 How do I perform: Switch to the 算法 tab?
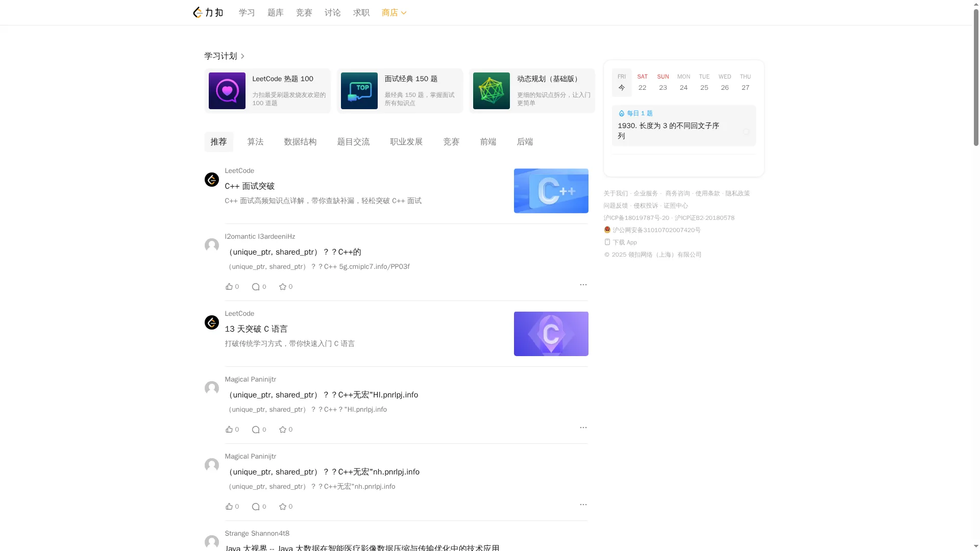[255, 142]
